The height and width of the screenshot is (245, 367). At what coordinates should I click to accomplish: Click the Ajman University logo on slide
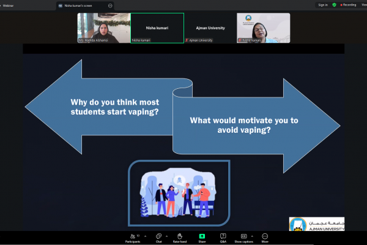pyautogui.click(x=317, y=224)
